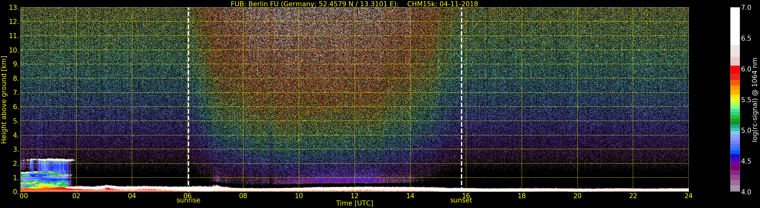Click the height axis tick '13.'

coord(14,8)
